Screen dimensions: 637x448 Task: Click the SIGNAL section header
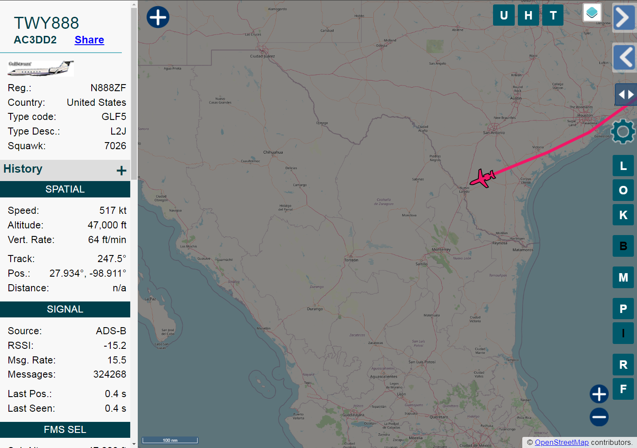coord(65,309)
